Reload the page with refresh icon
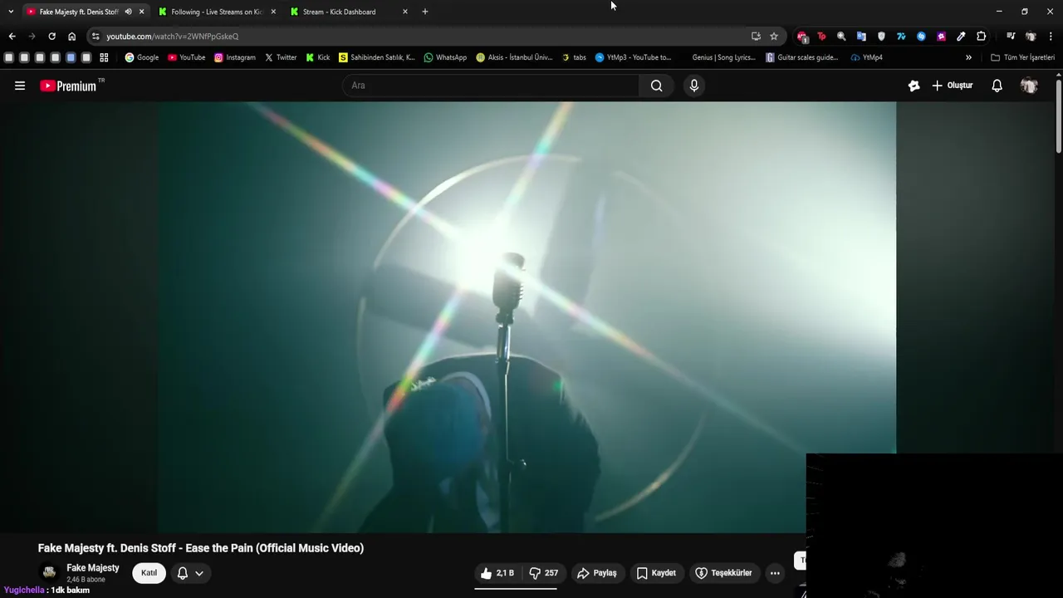The width and height of the screenshot is (1063, 598). 51,37
